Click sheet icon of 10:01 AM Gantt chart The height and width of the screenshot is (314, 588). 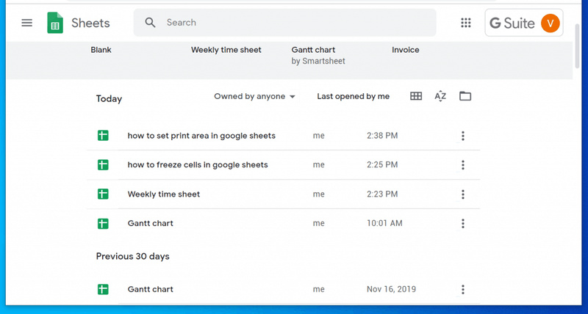click(x=103, y=224)
